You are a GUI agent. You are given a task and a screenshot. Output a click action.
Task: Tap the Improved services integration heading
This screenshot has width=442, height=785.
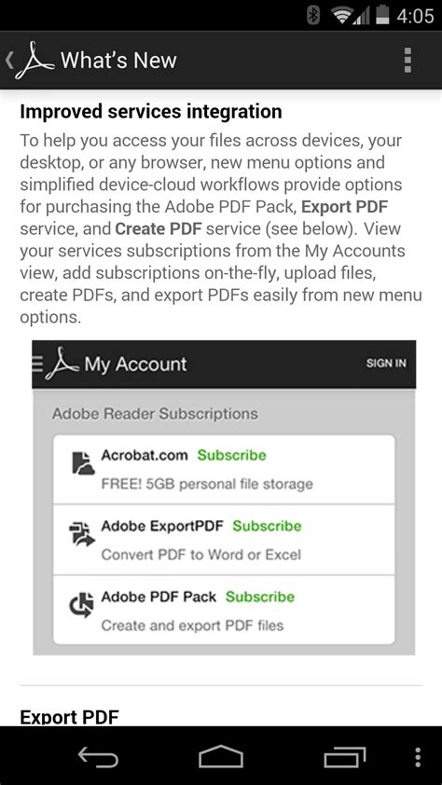point(151,112)
